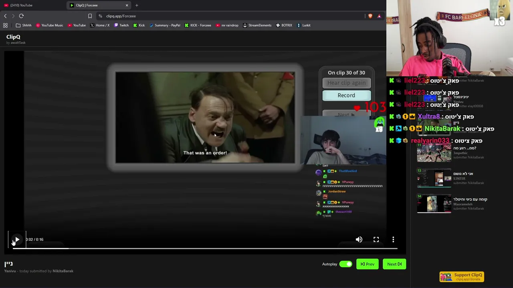Reload the current page
This screenshot has height=288, width=513.
click(21, 16)
